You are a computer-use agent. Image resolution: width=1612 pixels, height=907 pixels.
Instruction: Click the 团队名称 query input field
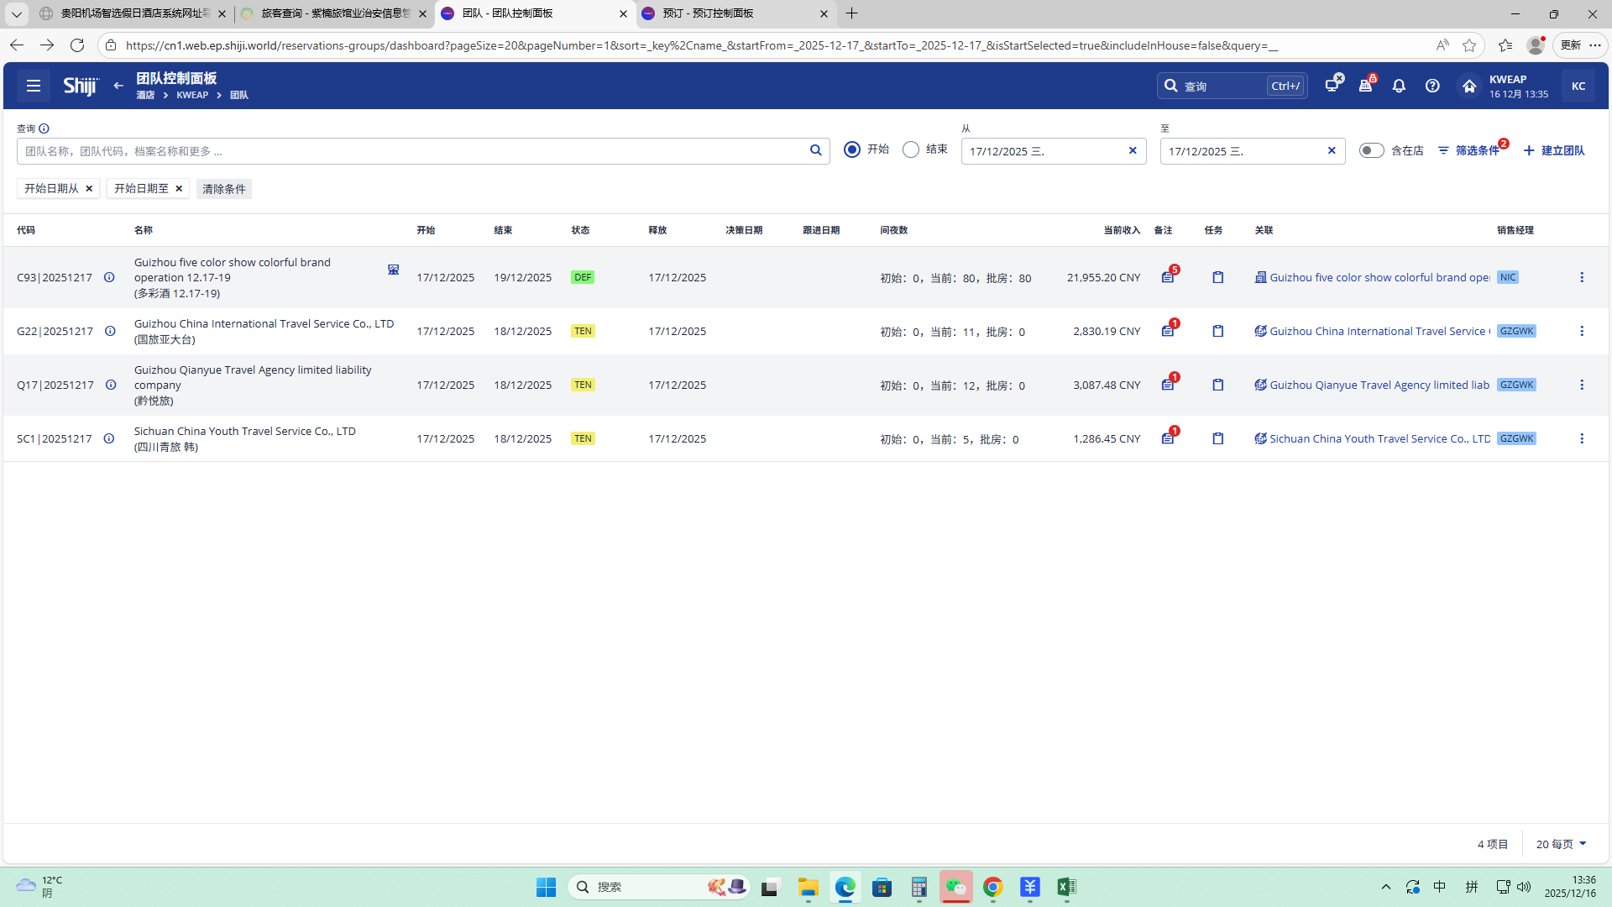point(411,151)
